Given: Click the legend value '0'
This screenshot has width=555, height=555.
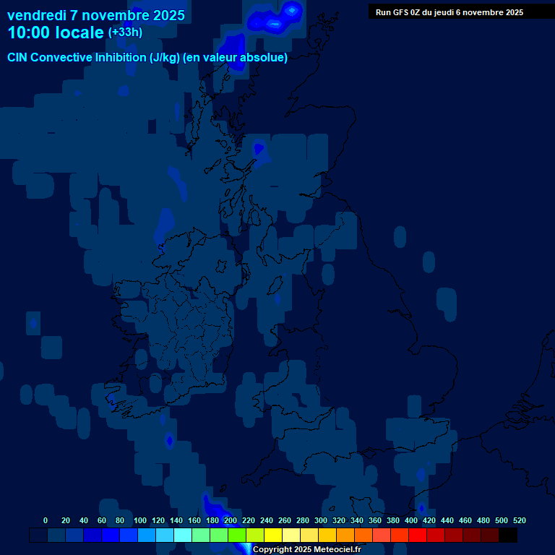Looking at the screenshot, I should pos(46,520).
